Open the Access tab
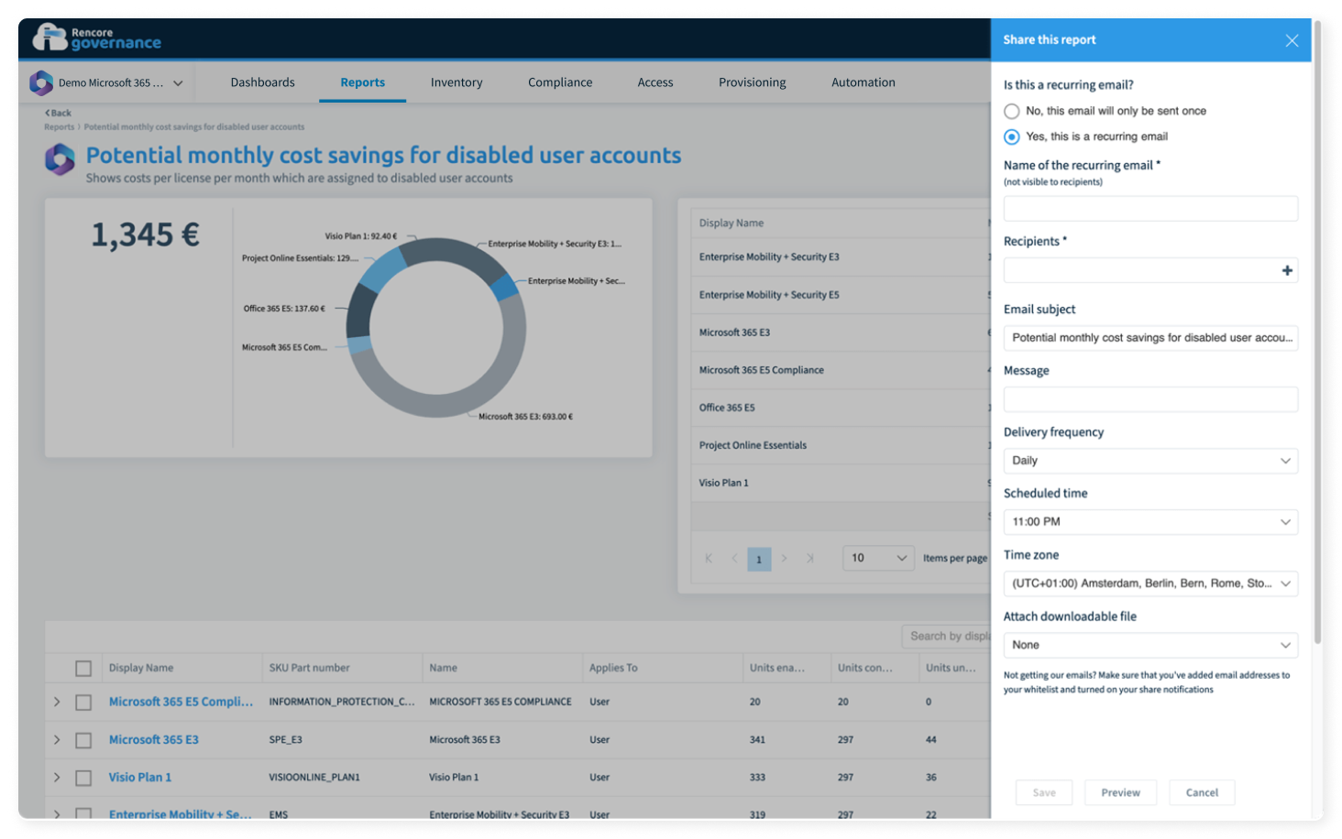This screenshot has height=839, width=1342. pyautogui.click(x=655, y=82)
